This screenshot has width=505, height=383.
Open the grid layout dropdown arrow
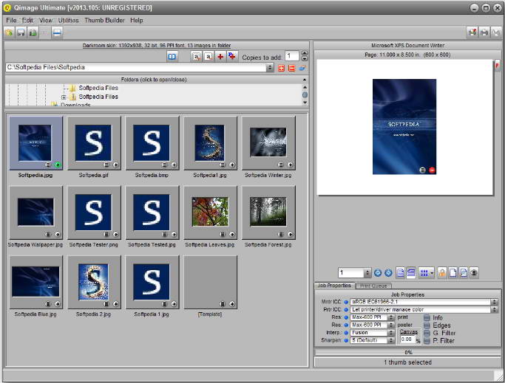(432, 273)
